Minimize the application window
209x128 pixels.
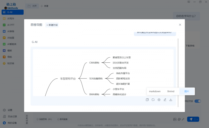pyautogui.click(x=194, y=2)
